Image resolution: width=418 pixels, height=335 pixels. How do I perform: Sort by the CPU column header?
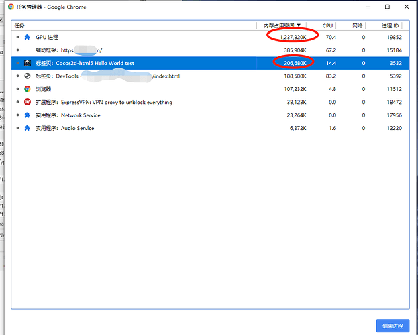[327, 25]
